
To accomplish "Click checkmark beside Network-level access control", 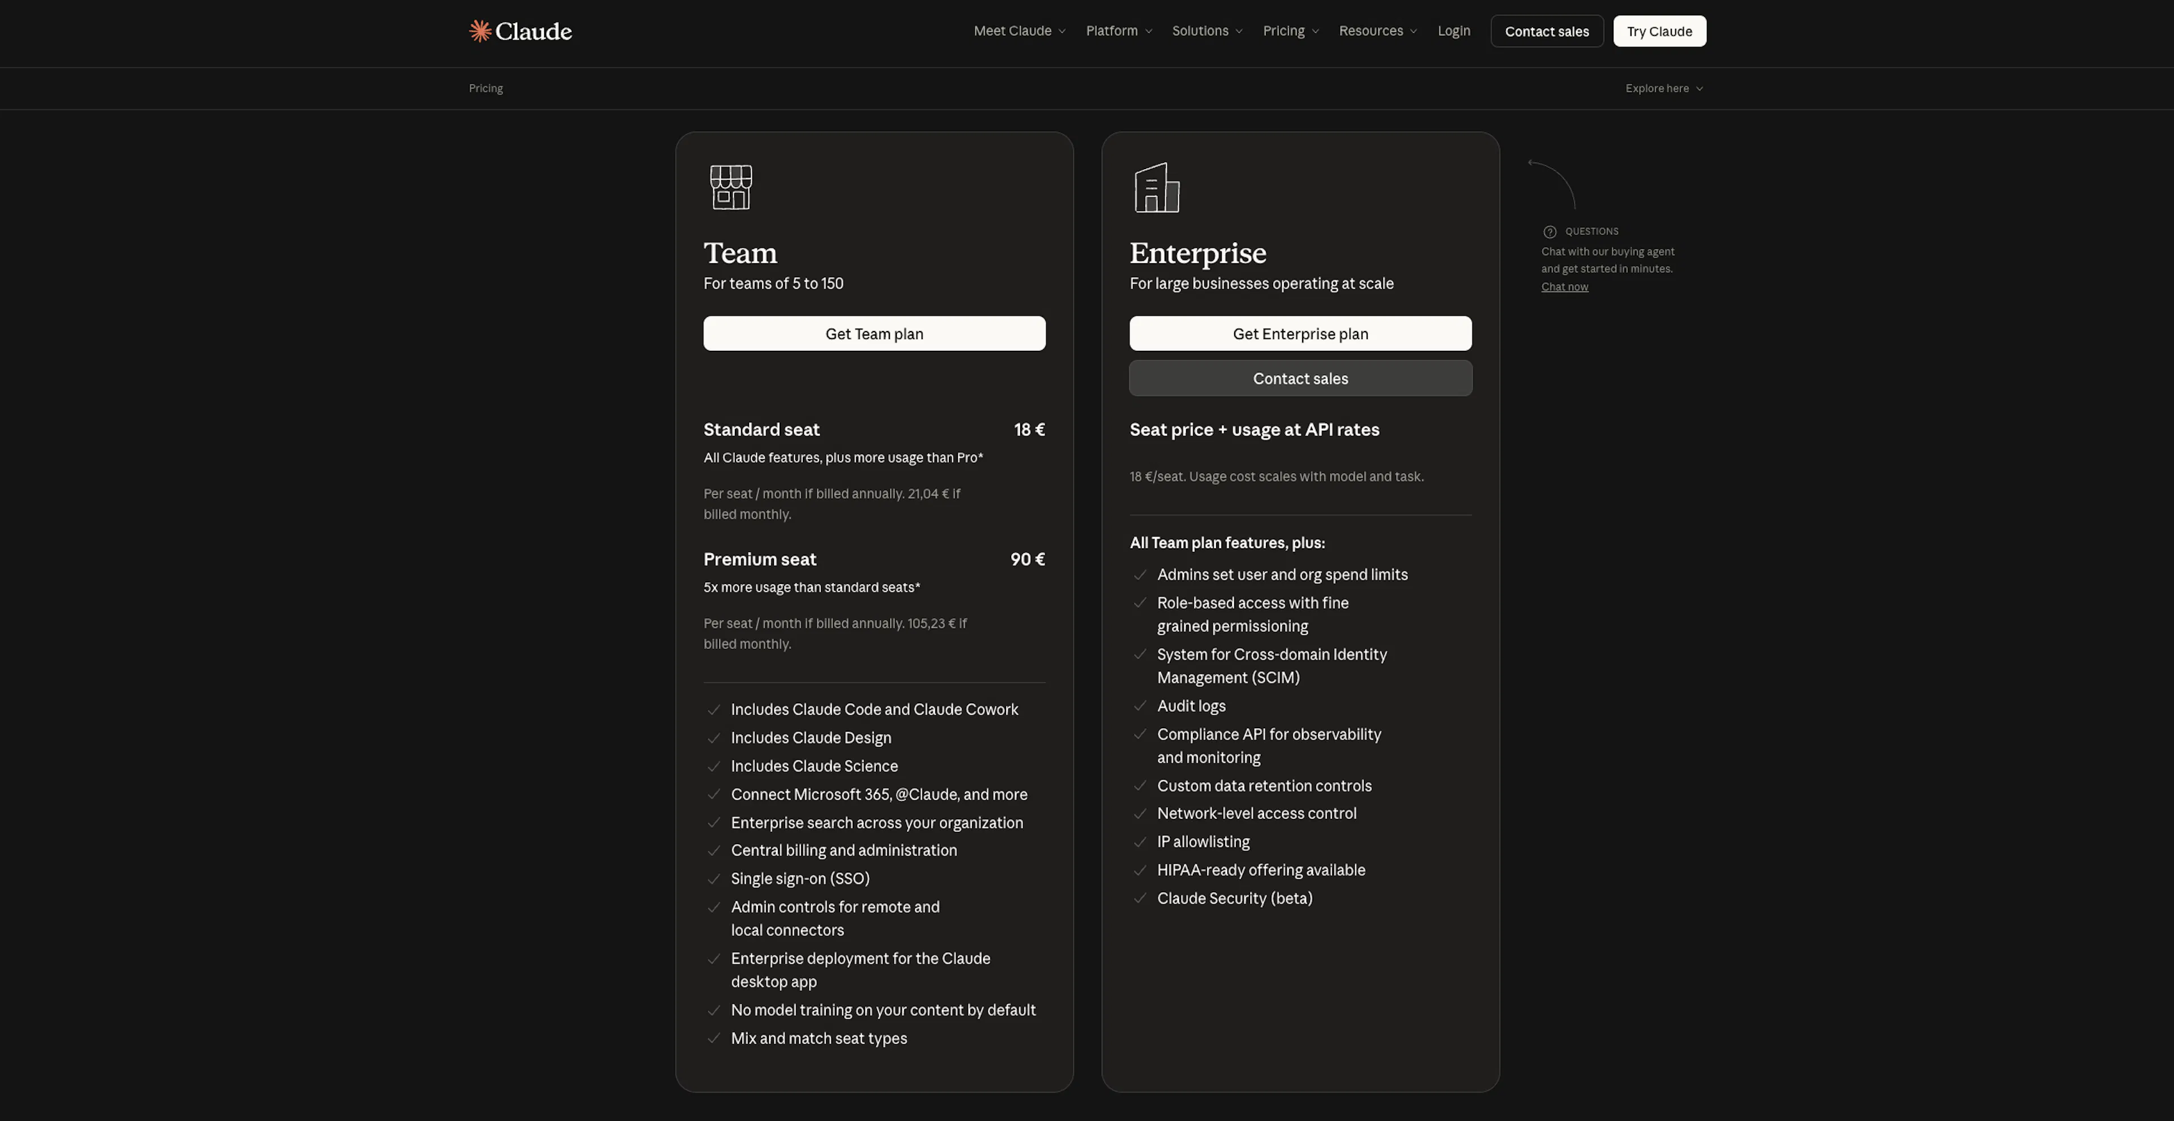I will (x=1140, y=814).
